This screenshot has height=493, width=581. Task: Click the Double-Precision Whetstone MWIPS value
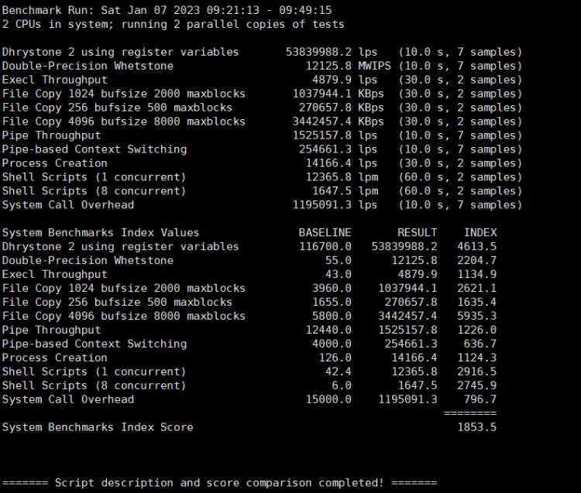[328, 66]
